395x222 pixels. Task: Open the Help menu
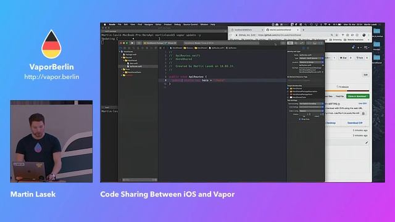[212, 25]
